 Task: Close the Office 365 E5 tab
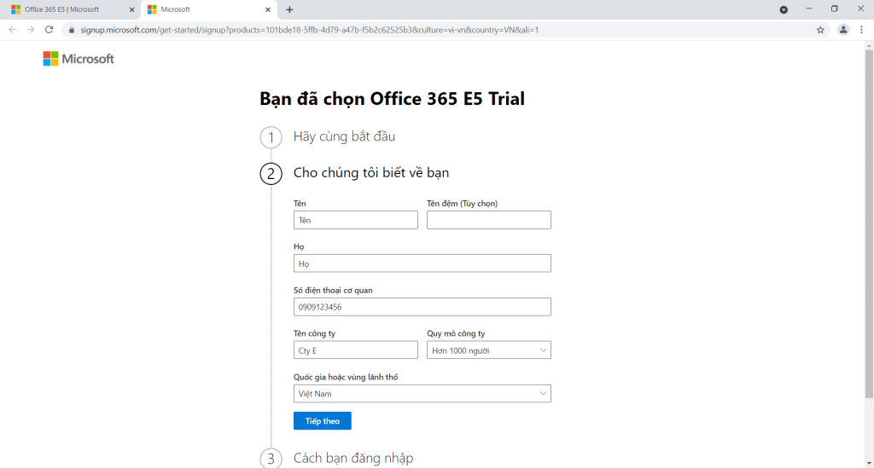click(x=132, y=9)
